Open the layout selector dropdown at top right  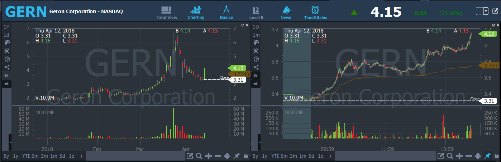tap(482, 11)
